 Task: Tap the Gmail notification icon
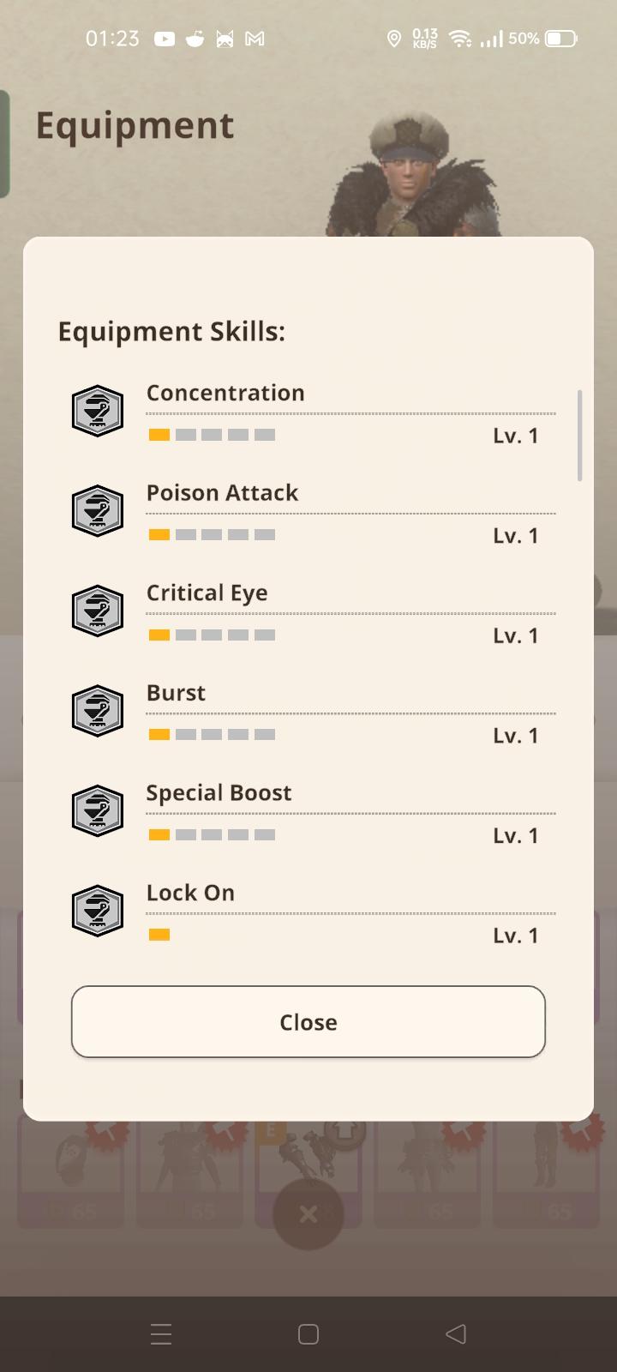coord(255,39)
